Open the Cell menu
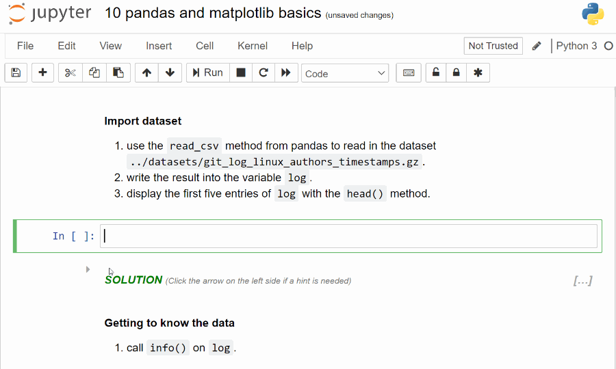Image resolution: width=616 pixels, height=369 pixels. [205, 46]
